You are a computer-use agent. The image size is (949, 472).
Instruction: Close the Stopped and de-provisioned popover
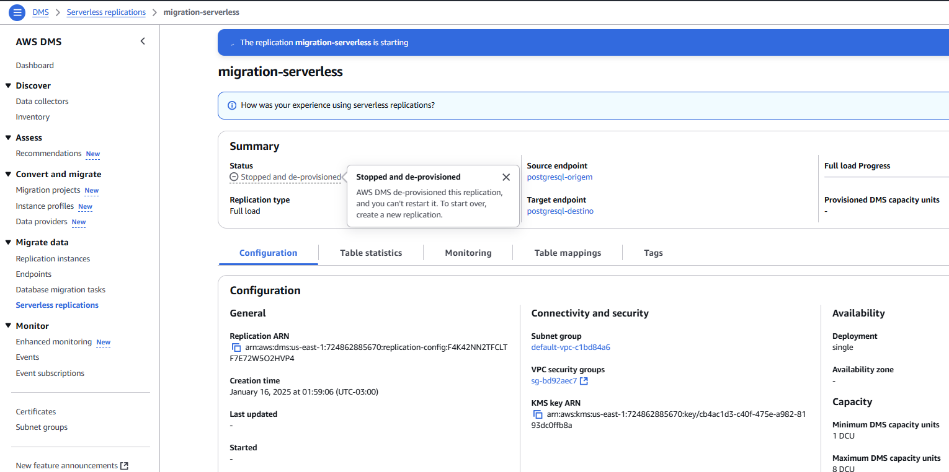click(x=506, y=177)
